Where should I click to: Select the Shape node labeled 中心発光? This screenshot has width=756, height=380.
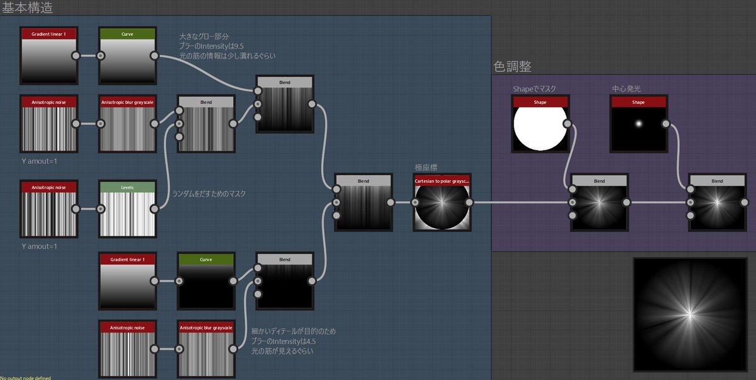click(638, 124)
